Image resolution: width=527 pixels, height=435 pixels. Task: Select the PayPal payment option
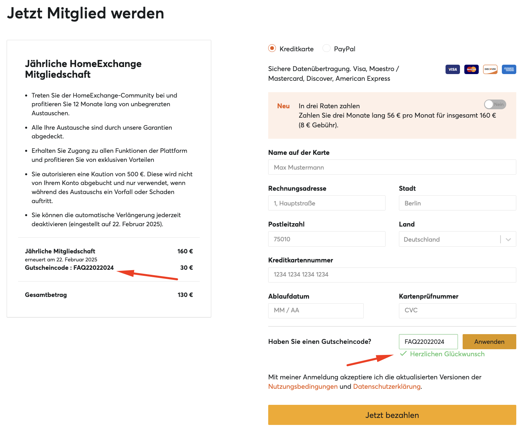(x=327, y=48)
